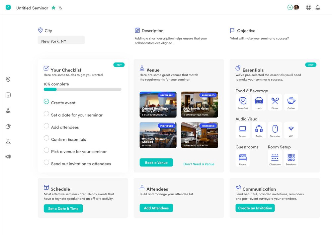The width and height of the screenshot is (332, 235).
Task: Open AKA Smyth Hotel TriBeCa venue
Action: point(200,105)
